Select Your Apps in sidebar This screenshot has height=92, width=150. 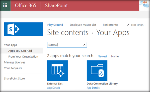[10, 45]
